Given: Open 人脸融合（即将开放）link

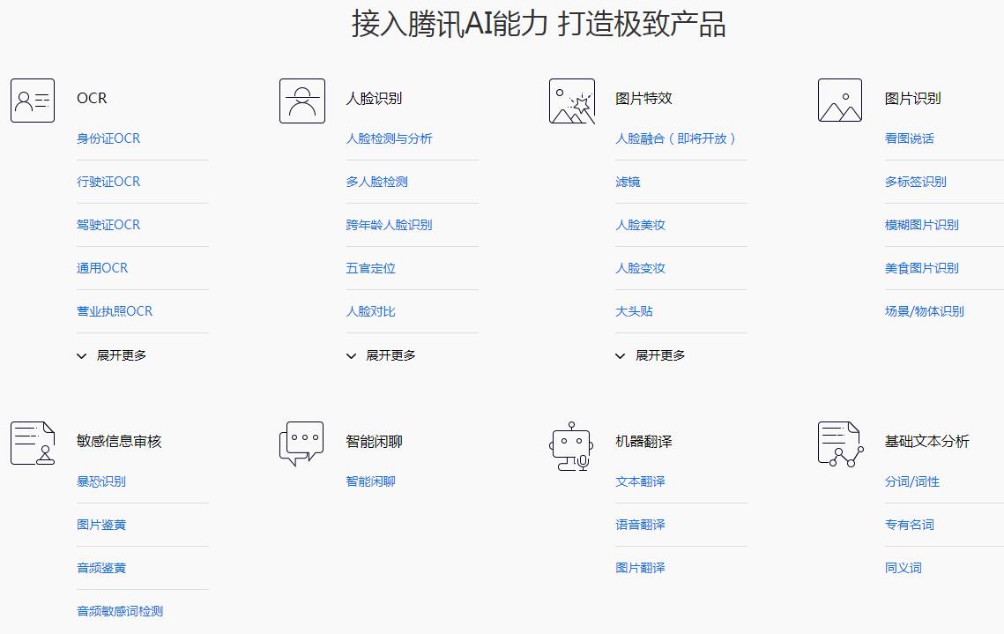Looking at the screenshot, I should coord(675,138).
